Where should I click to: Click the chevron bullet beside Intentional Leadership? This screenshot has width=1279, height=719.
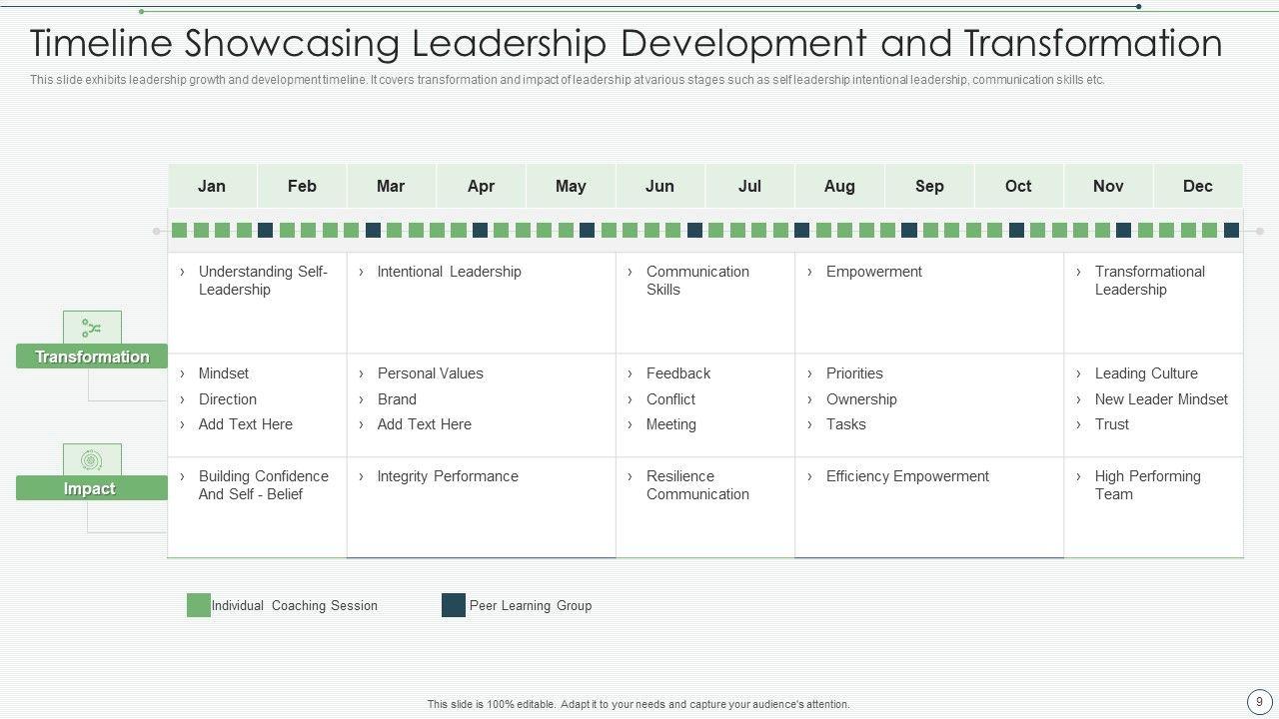pos(362,272)
